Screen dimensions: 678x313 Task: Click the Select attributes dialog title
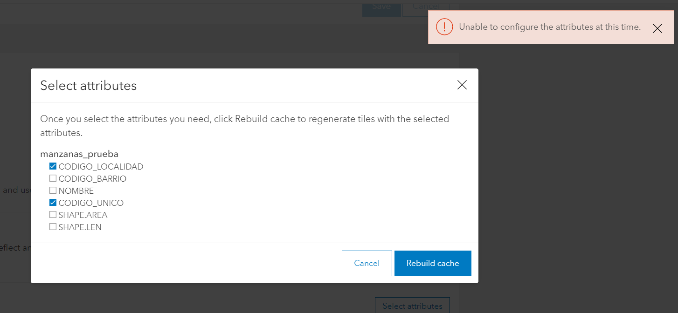click(88, 85)
